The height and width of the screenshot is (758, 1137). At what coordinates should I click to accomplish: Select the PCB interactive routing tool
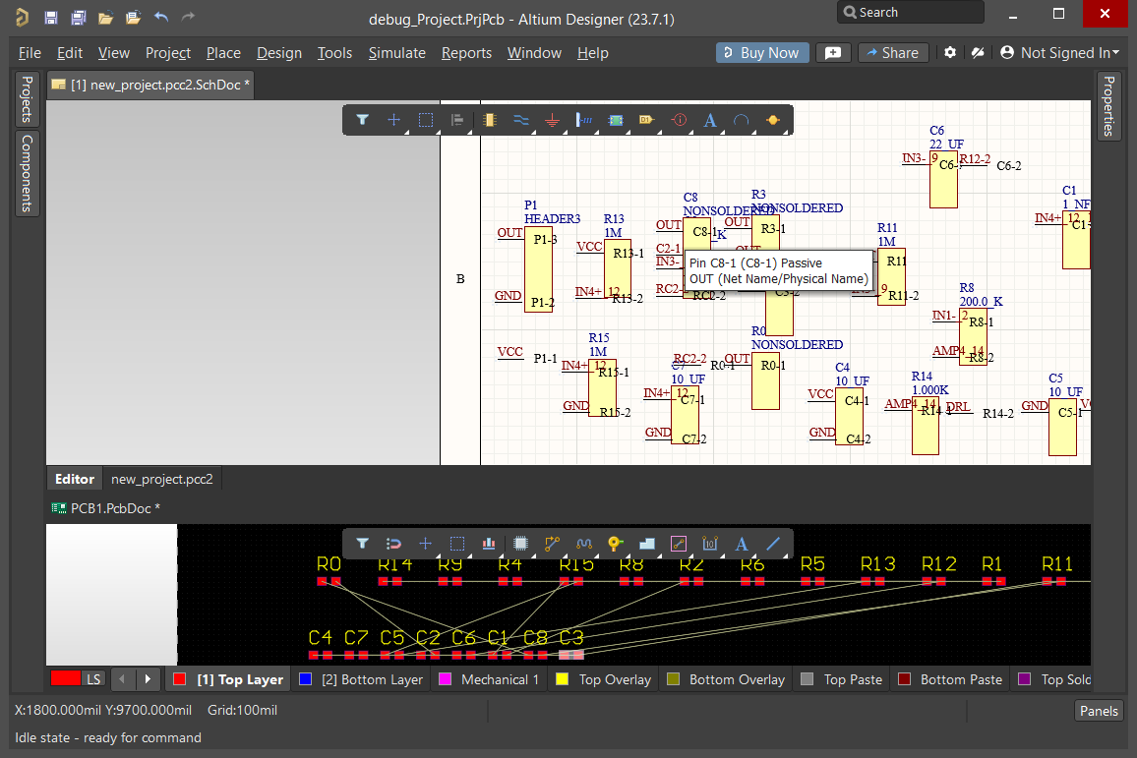[552, 543]
